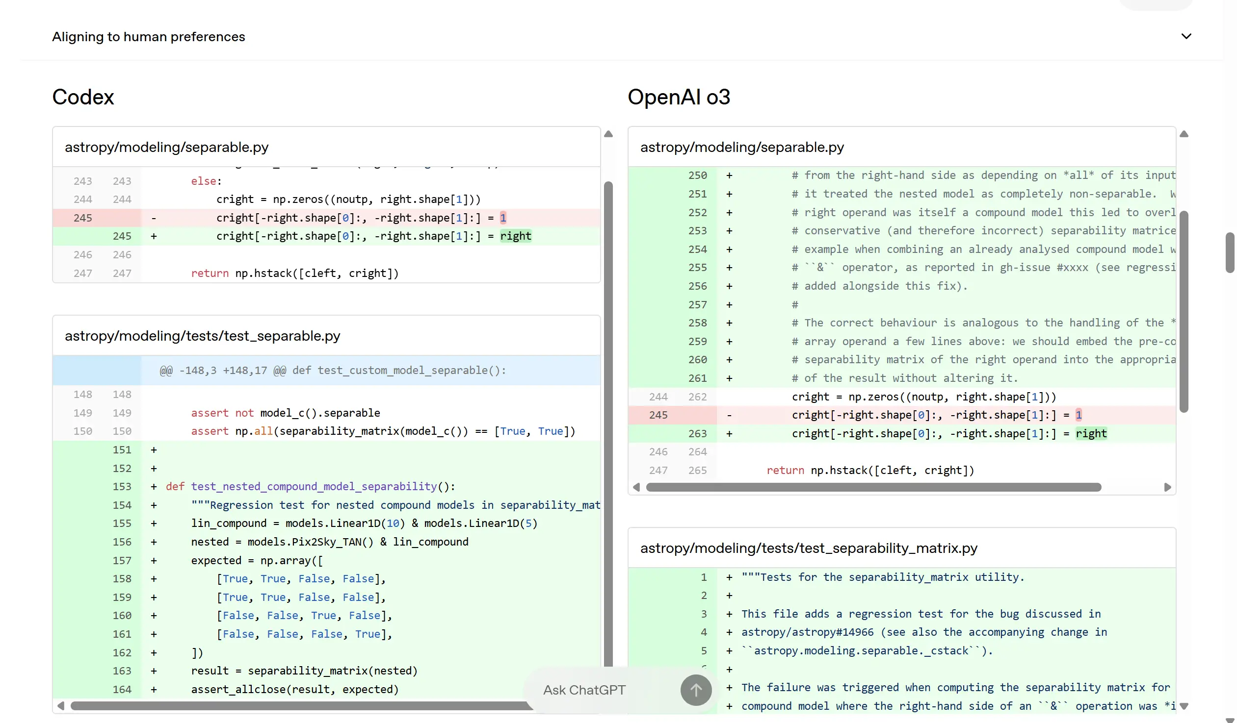
Task: Click '"""Tests for the separability_matrix utility.' line
Action: (x=902, y=577)
